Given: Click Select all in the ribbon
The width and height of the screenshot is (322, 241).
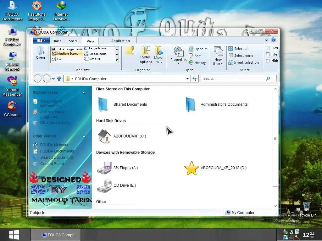Looking at the screenshot, I should (238, 49).
